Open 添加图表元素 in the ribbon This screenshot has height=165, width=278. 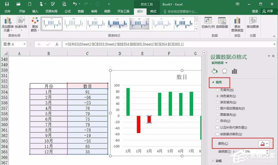[8, 23]
